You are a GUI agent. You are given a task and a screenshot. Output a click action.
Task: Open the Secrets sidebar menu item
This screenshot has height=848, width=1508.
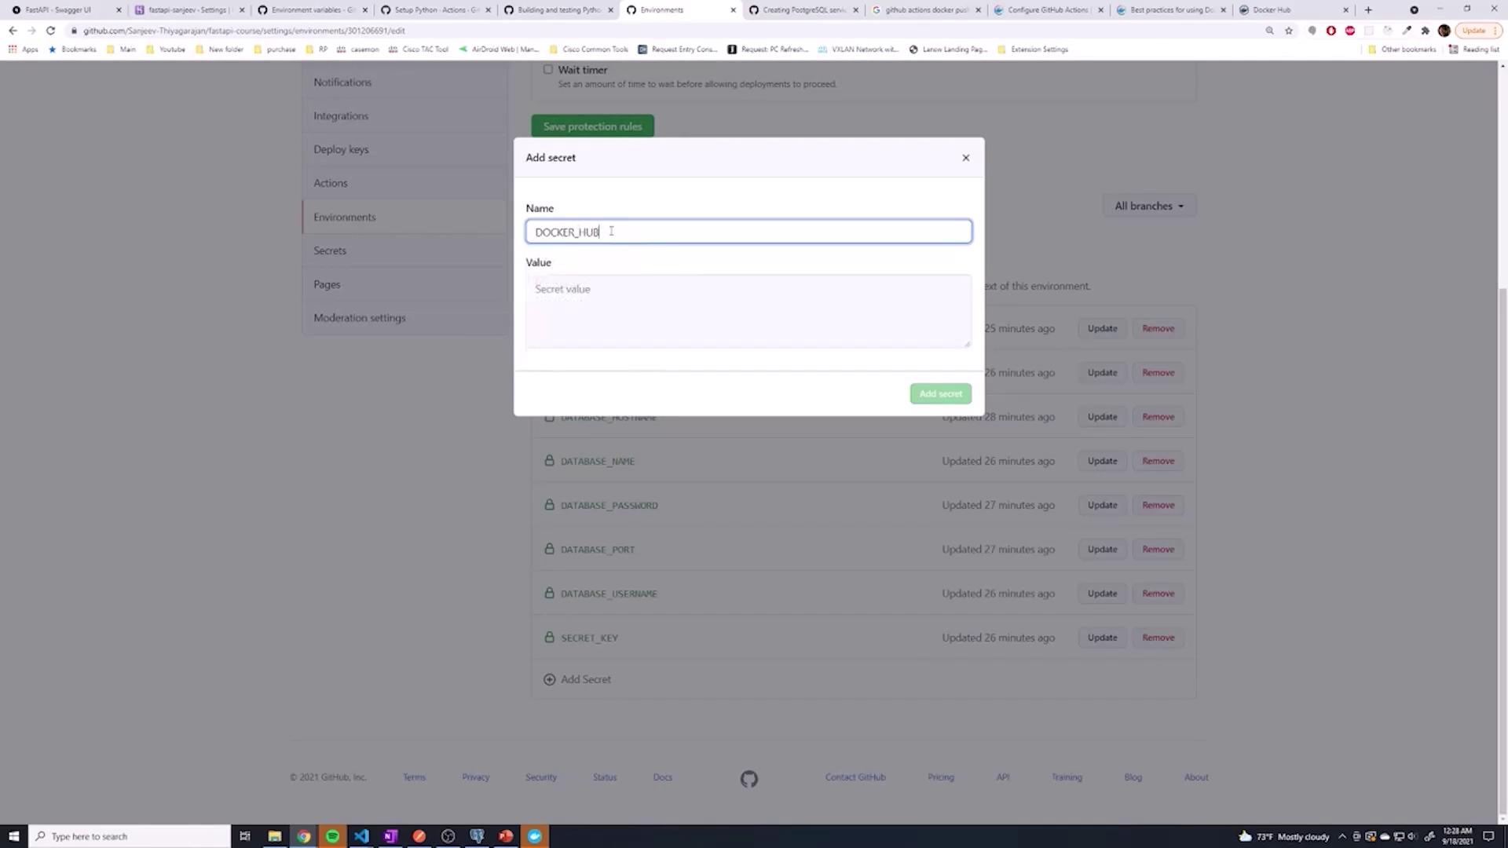pyautogui.click(x=330, y=250)
